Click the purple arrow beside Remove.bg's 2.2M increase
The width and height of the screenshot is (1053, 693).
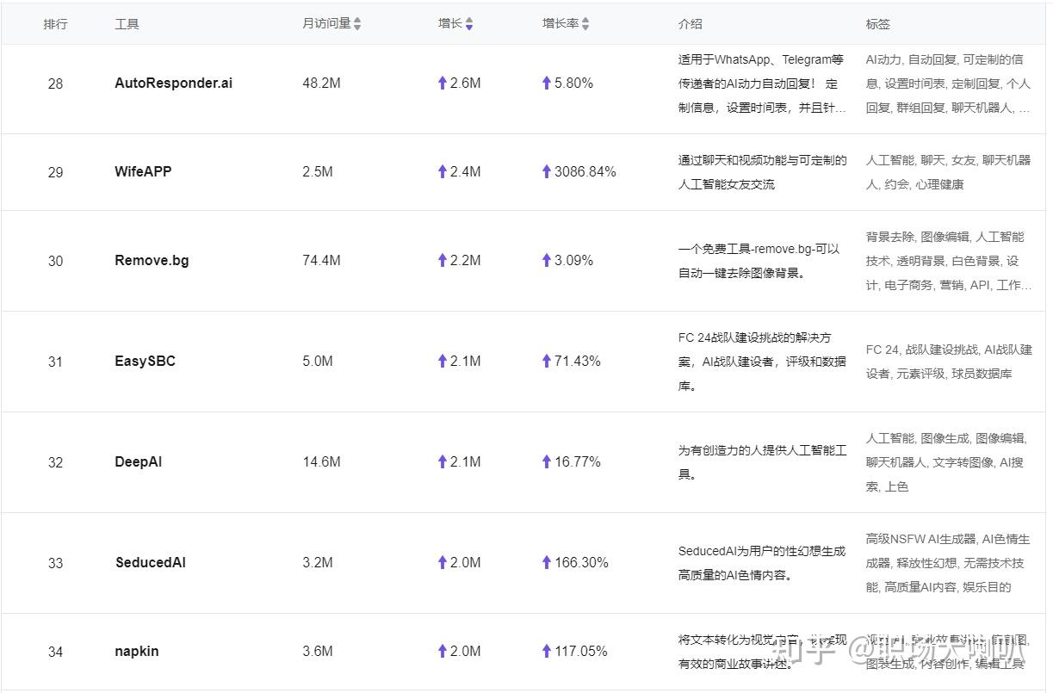click(442, 260)
